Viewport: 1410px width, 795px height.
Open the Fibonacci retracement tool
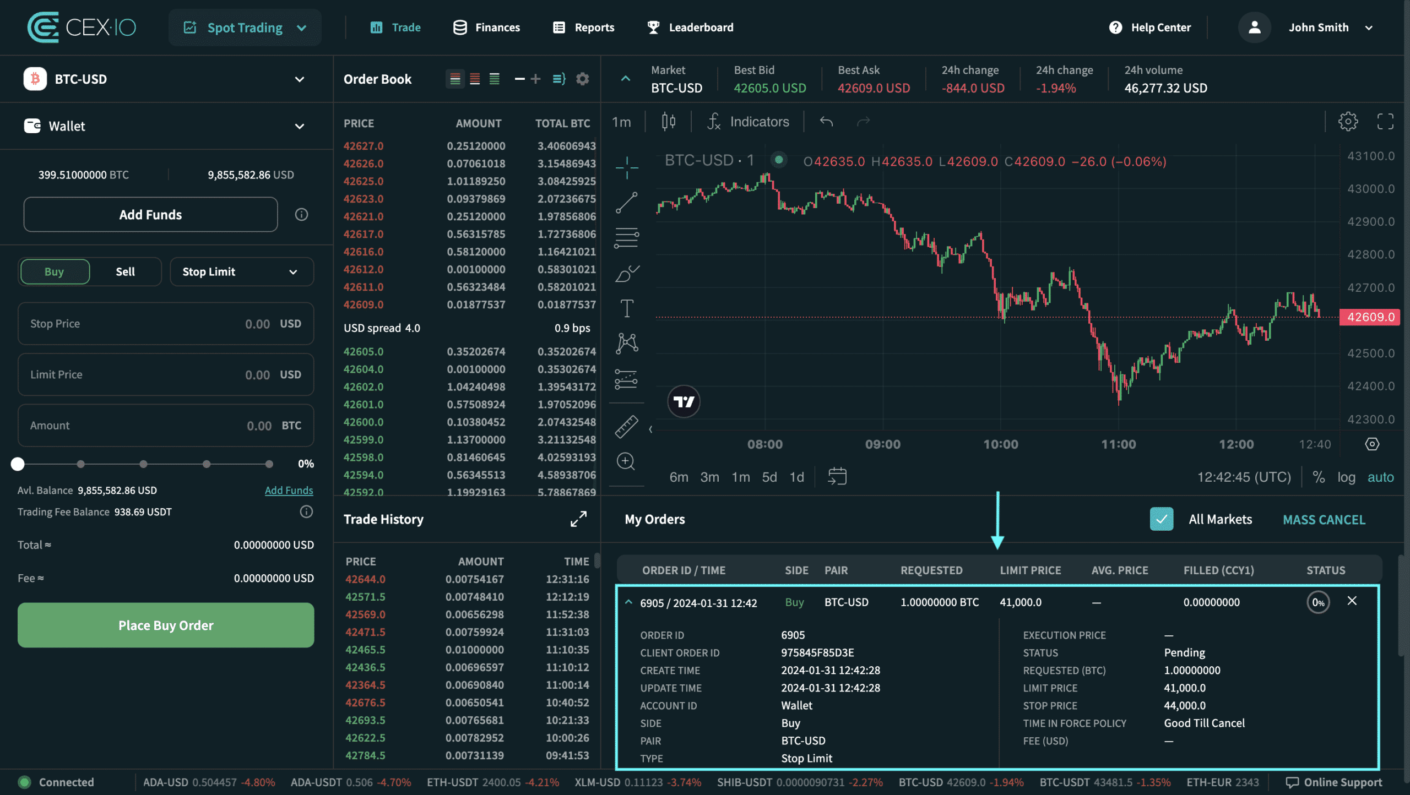coord(627,238)
